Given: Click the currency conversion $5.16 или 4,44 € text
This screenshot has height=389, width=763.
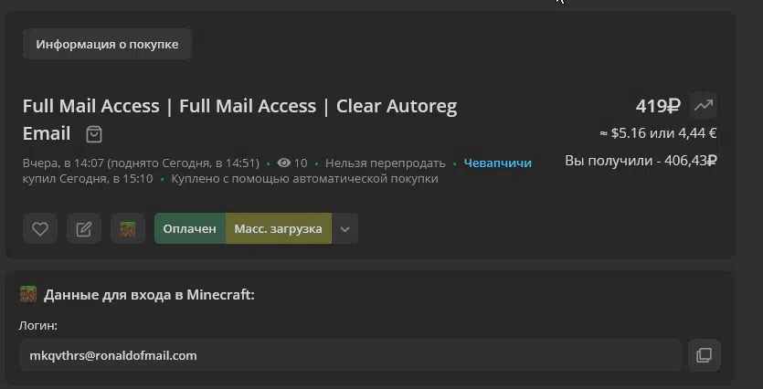Looking at the screenshot, I should [x=658, y=133].
